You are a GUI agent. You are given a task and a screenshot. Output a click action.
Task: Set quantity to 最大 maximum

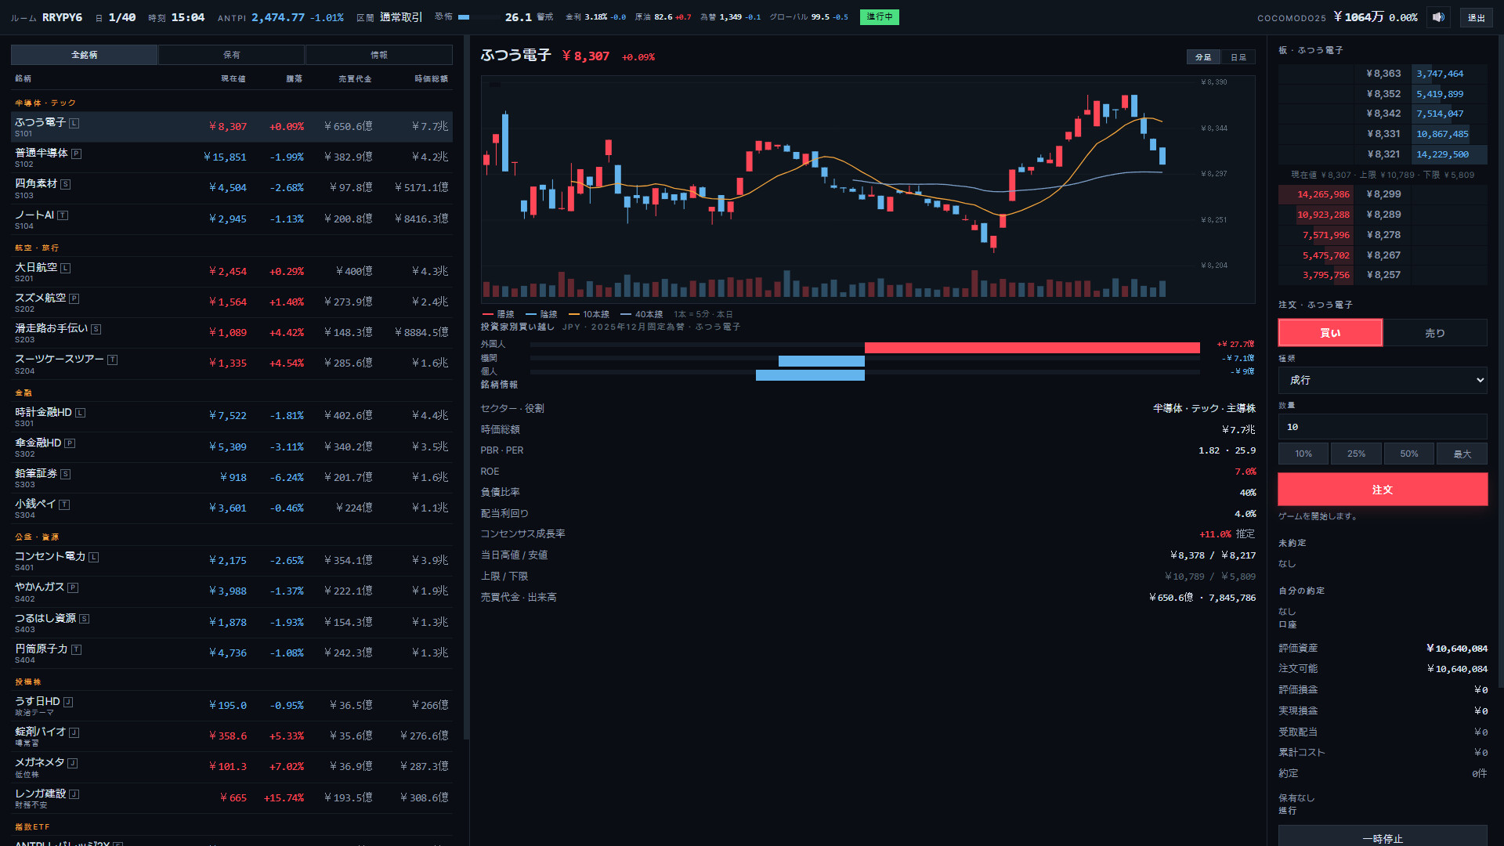1462,454
